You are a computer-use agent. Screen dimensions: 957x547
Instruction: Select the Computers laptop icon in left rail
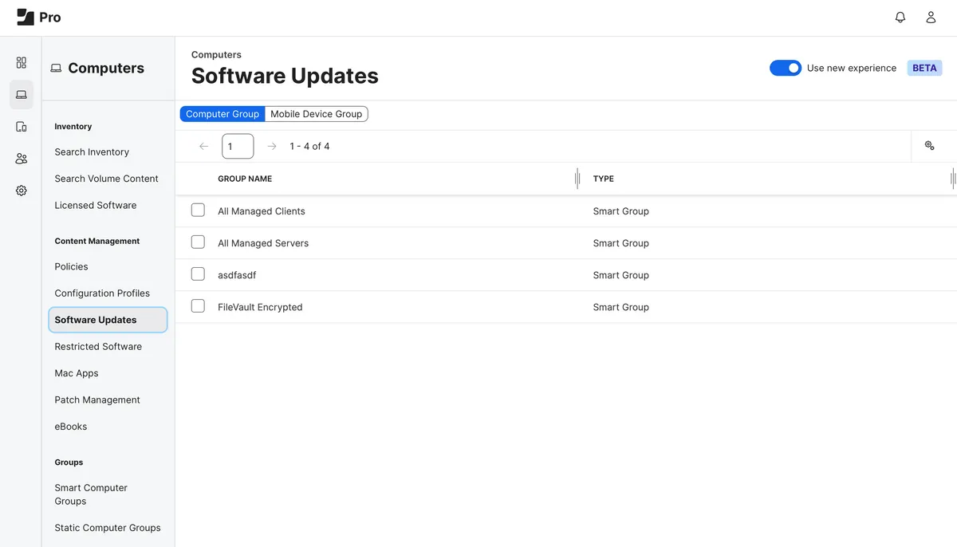[22, 95]
